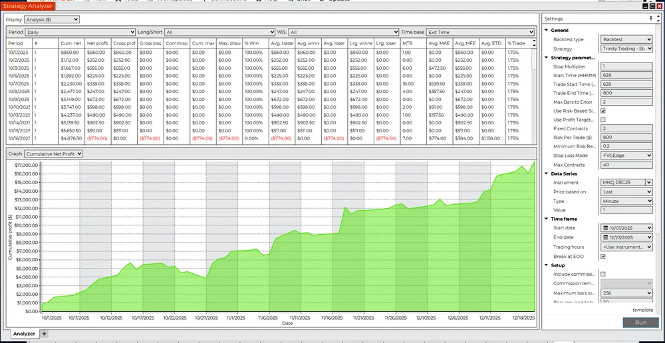Open the End date 12/23/2025 picker
665x343 pixels.
(626, 237)
